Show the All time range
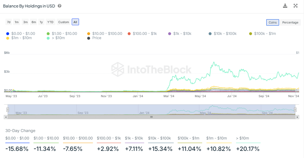 pos(75,22)
